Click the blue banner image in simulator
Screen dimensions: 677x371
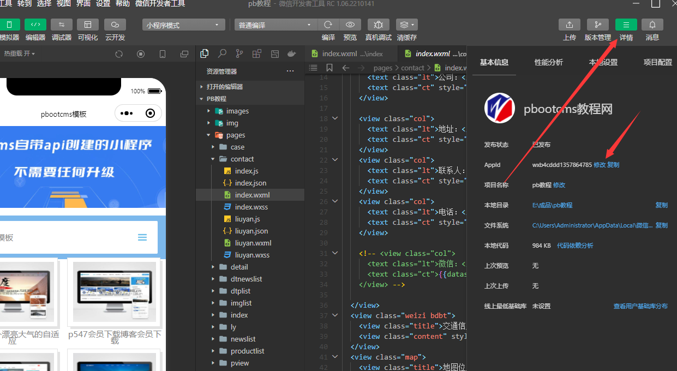pyautogui.click(x=83, y=167)
